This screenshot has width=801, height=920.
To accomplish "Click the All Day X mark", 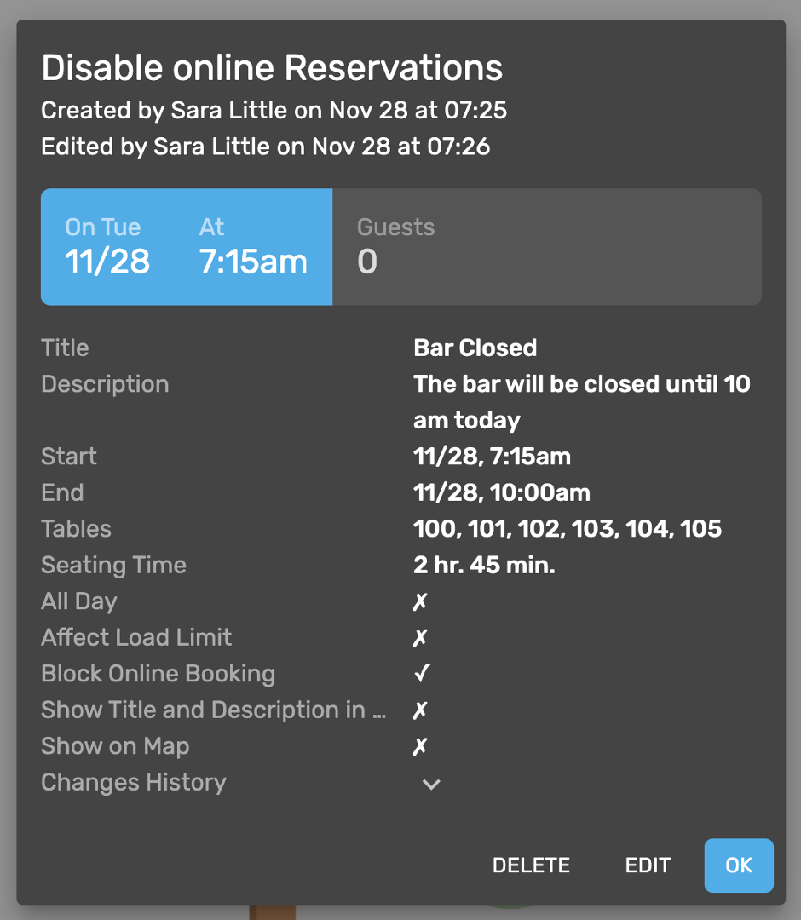I will (x=419, y=601).
